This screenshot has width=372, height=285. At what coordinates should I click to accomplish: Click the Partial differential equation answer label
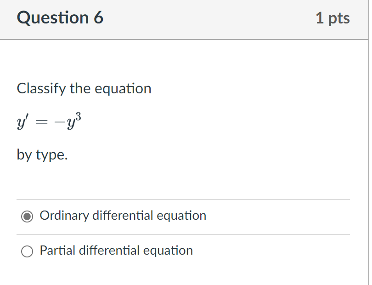tap(116, 251)
